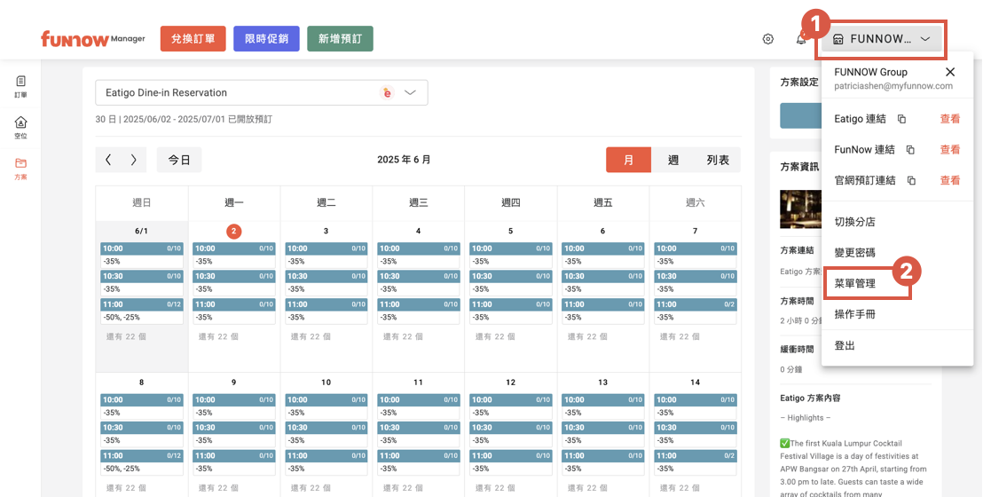Image resolution: width=983 pixels, height=497 pixels.
Task: Copy the Eatigo 連結 link
Action: pyautogui.click(x=901, y=119)
